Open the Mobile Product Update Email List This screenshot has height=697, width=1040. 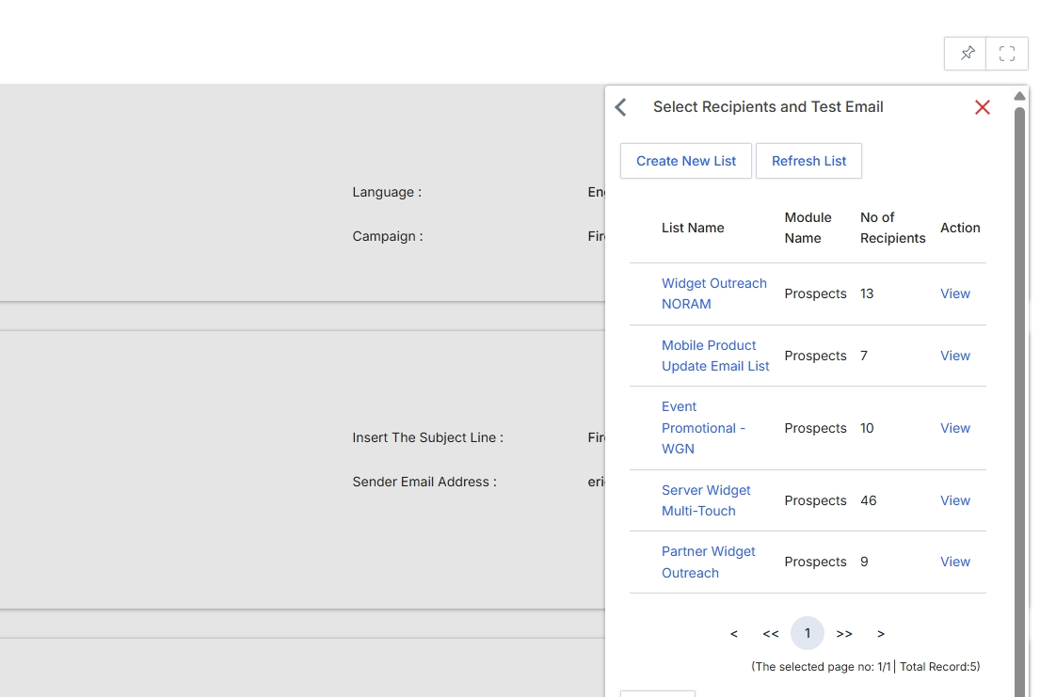715,356
